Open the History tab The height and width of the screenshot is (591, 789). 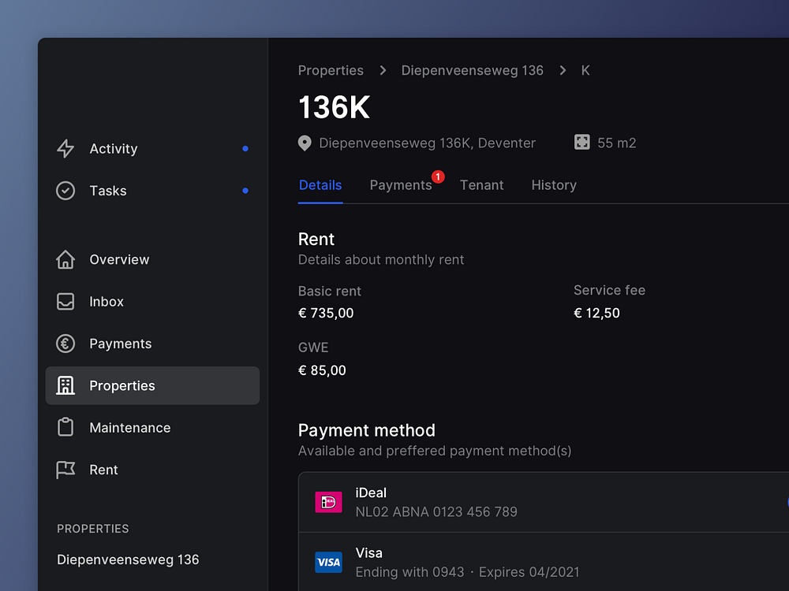(554, 185)
